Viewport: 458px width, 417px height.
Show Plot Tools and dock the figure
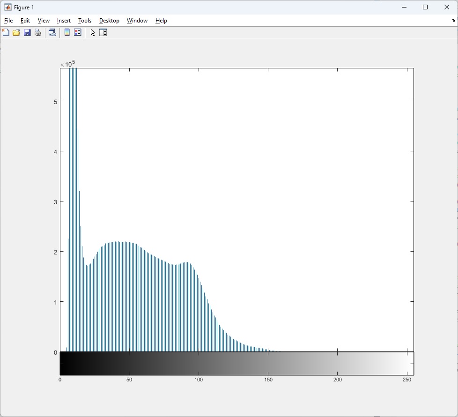[x=103, y=32]
